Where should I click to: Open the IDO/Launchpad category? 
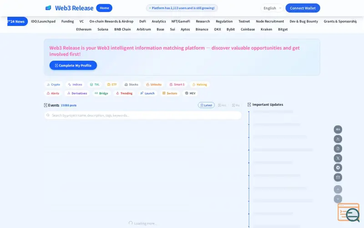43,21
